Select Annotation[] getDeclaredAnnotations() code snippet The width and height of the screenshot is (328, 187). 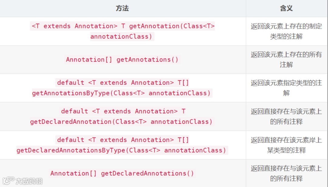point(122,173)
